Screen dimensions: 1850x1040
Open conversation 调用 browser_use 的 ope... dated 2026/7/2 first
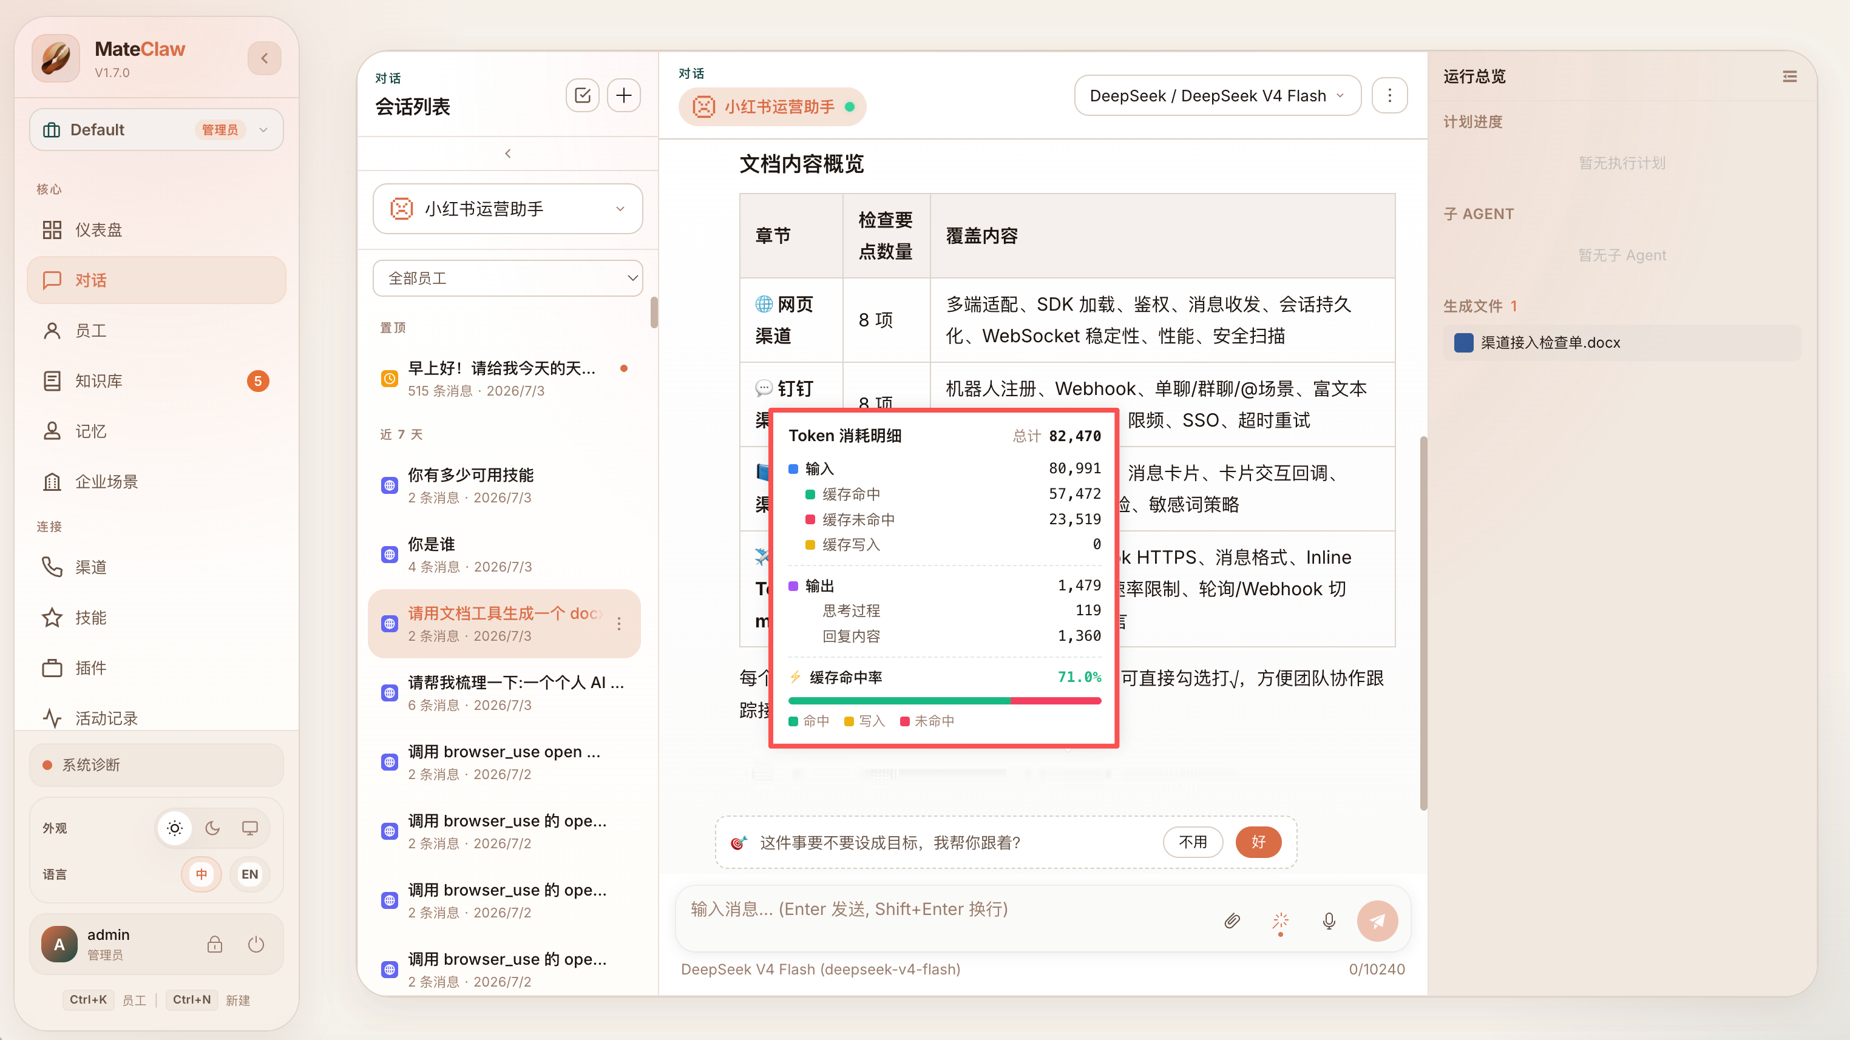pos(503,831)
